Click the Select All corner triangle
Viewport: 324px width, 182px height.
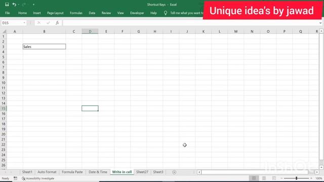coord(4,31)
